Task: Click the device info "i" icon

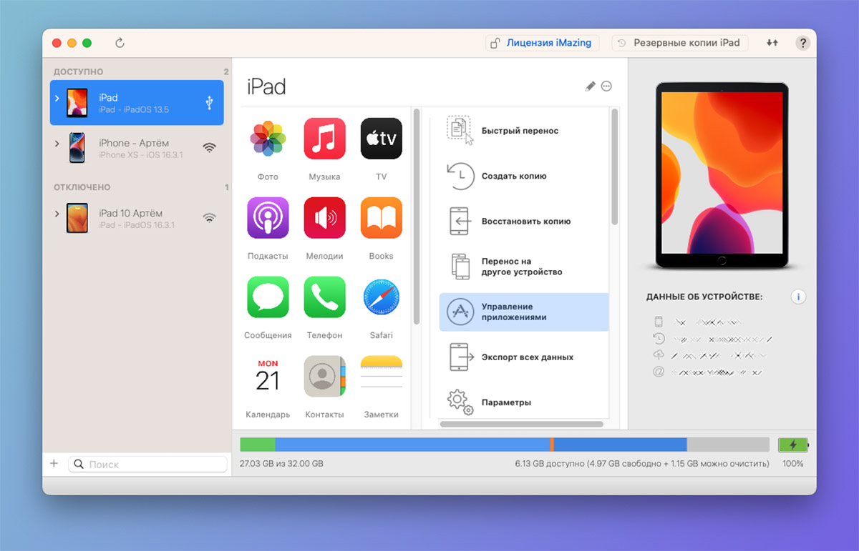Action: pyautogui.click(x=799, y=297)
